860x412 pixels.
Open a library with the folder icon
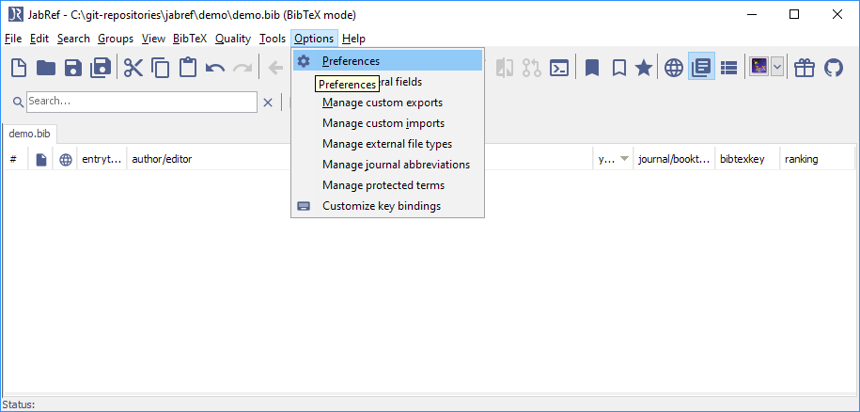46,68
